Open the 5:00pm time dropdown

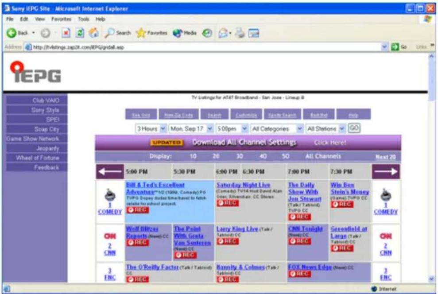[x=232, y=129]
